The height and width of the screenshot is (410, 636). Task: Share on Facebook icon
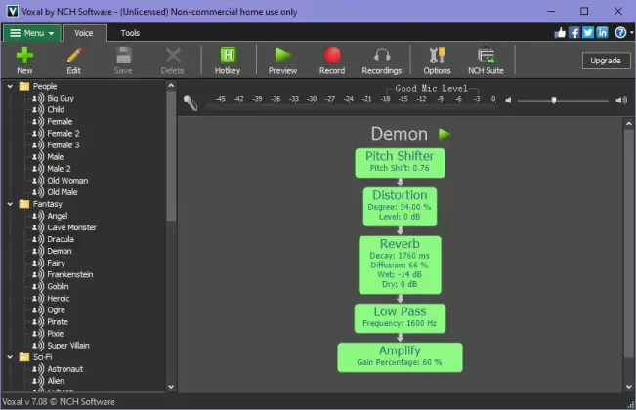click(x=573, y=33)
